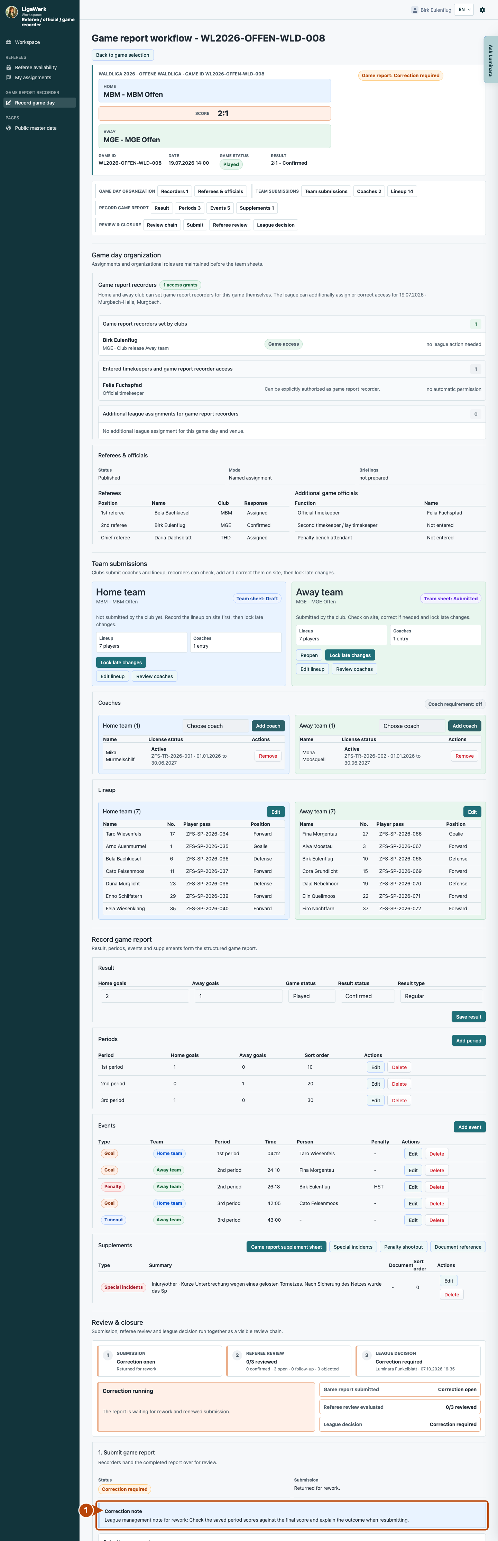Screen dimensions: 498x1541
Task: Select the Penalty shootout supplement type
Action: (x=404, y=1247)
